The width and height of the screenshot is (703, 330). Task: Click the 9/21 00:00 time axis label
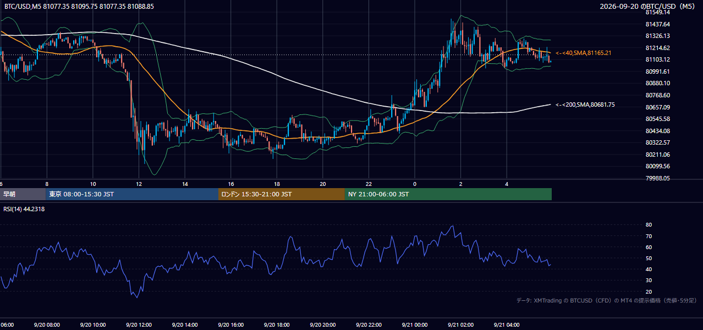415,325
